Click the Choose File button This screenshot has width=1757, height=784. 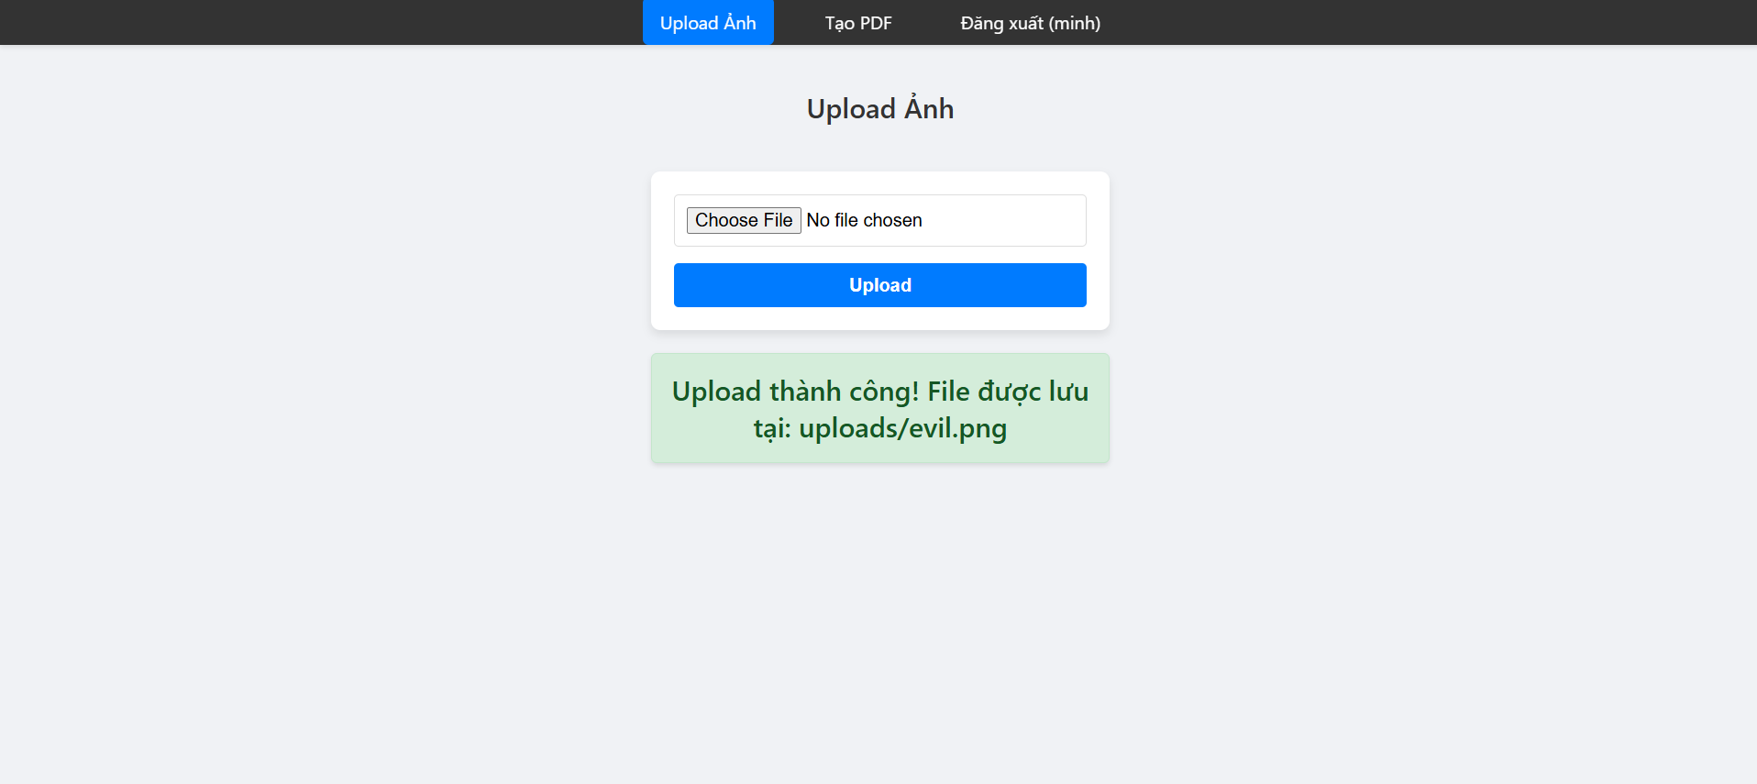[744, 220]
